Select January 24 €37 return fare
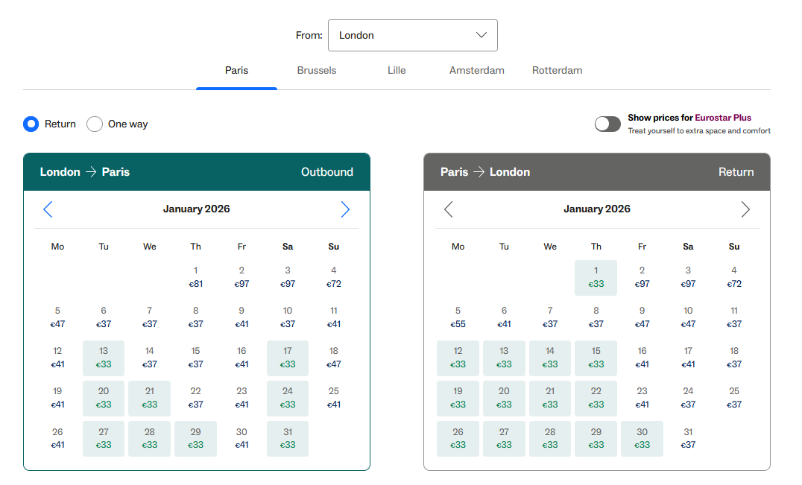Image resolution: width=802 pixels, height=485 pixels. point(688,398)
